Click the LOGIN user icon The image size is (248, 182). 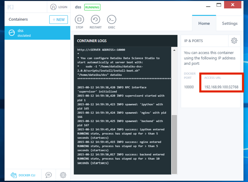(x=53, y=7)
